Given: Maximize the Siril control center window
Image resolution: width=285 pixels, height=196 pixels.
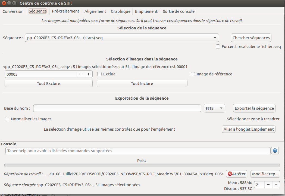Looking at the screenshot, I should click(x=14, y=3).
